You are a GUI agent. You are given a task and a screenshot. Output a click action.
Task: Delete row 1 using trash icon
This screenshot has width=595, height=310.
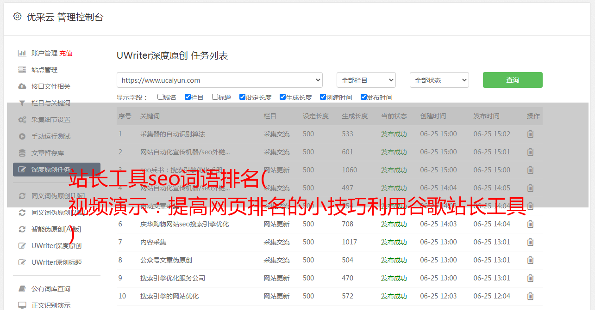[530, 134]
